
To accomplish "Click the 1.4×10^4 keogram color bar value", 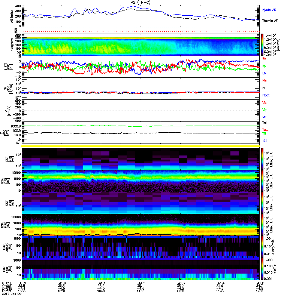I will (269, 36).
